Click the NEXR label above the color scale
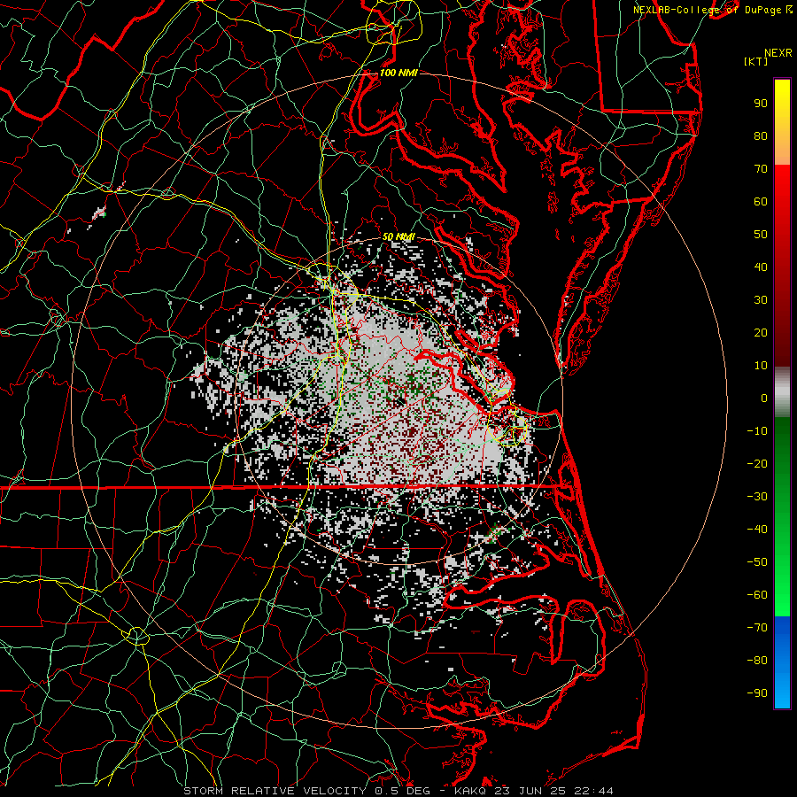Image resolution: width=797 pixels, height=797 pixels. tap(778, 53)
